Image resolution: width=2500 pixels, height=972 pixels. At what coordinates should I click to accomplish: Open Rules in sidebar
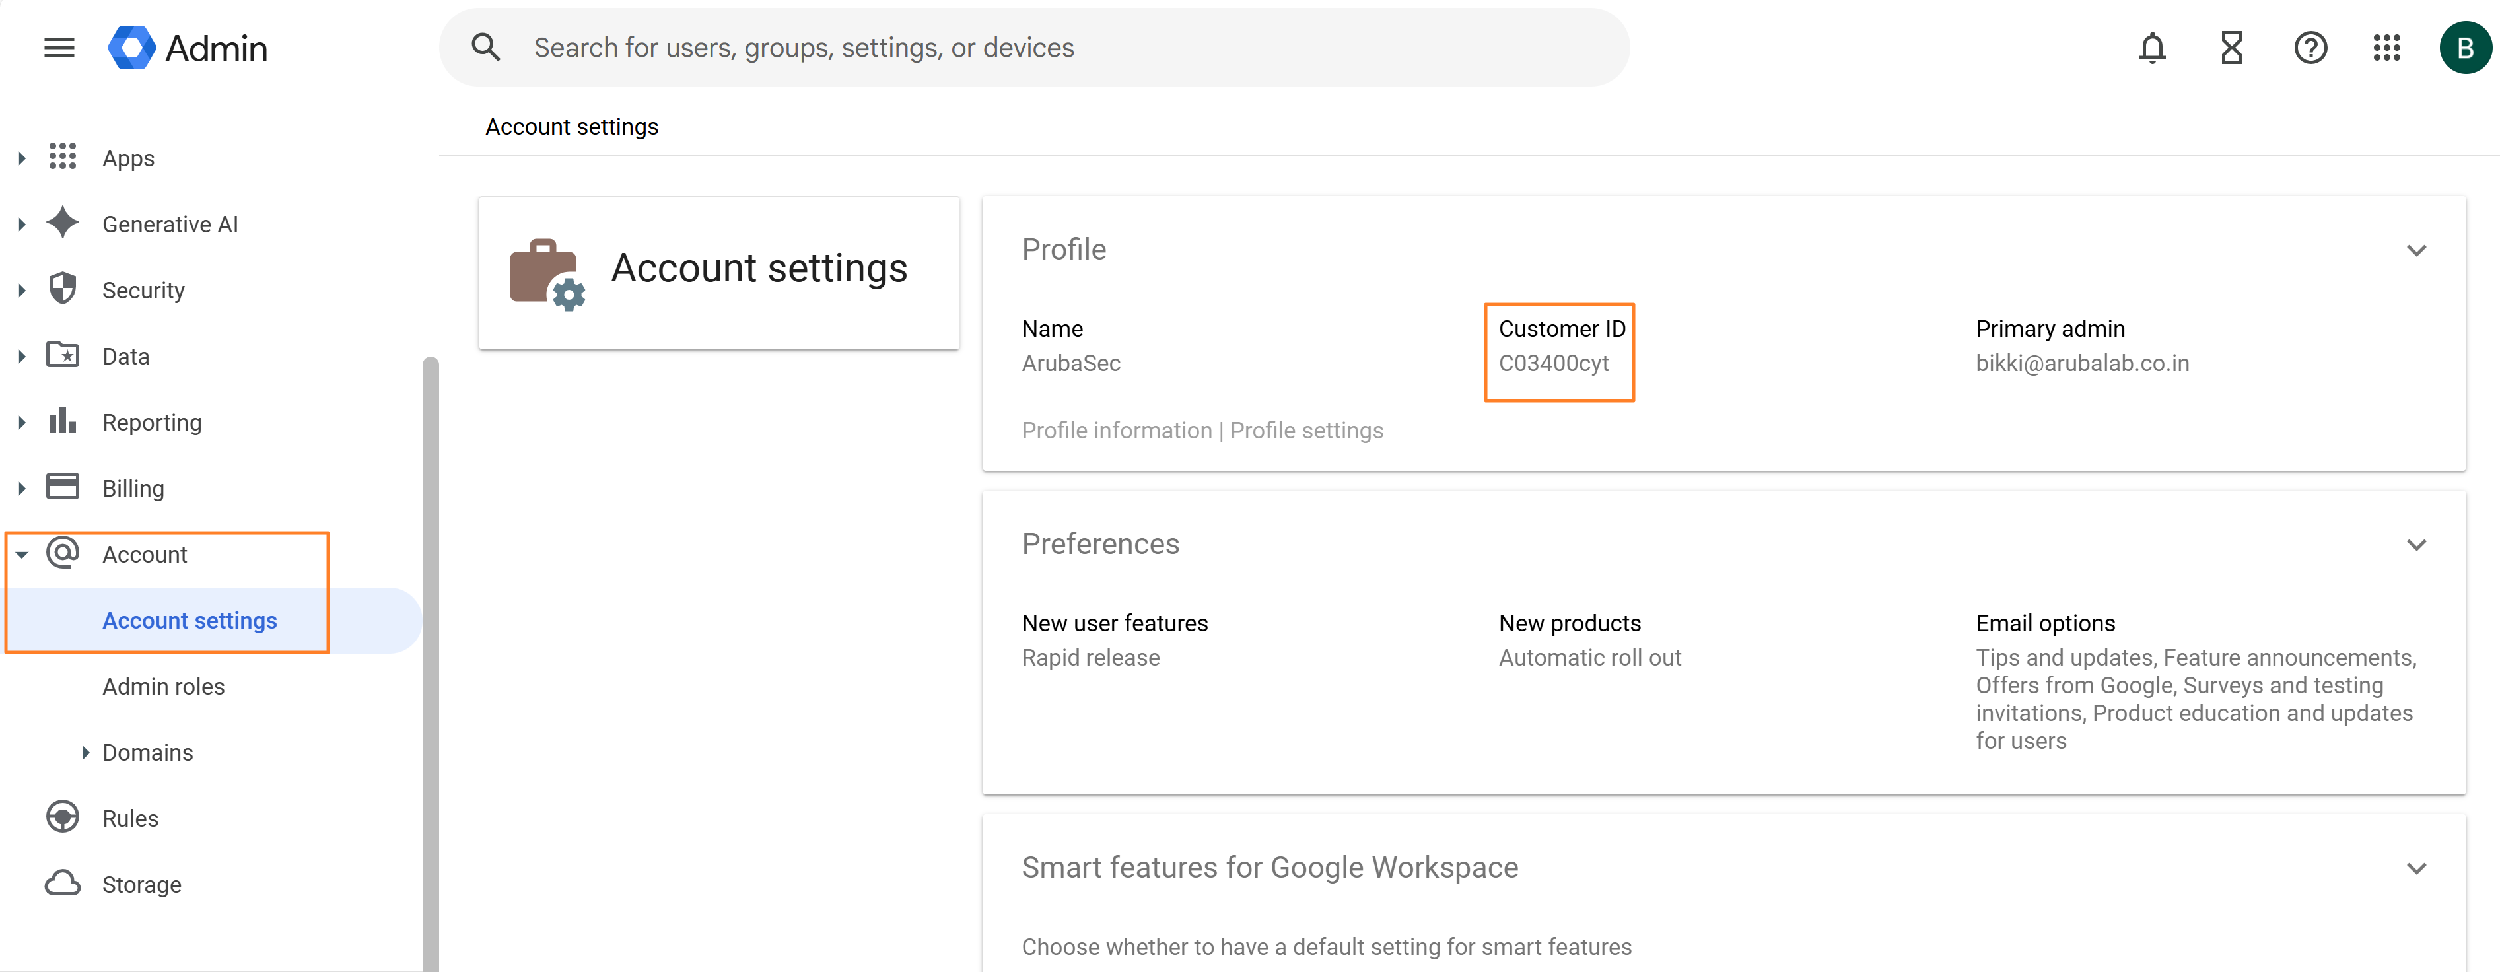(x=130, y=817)
